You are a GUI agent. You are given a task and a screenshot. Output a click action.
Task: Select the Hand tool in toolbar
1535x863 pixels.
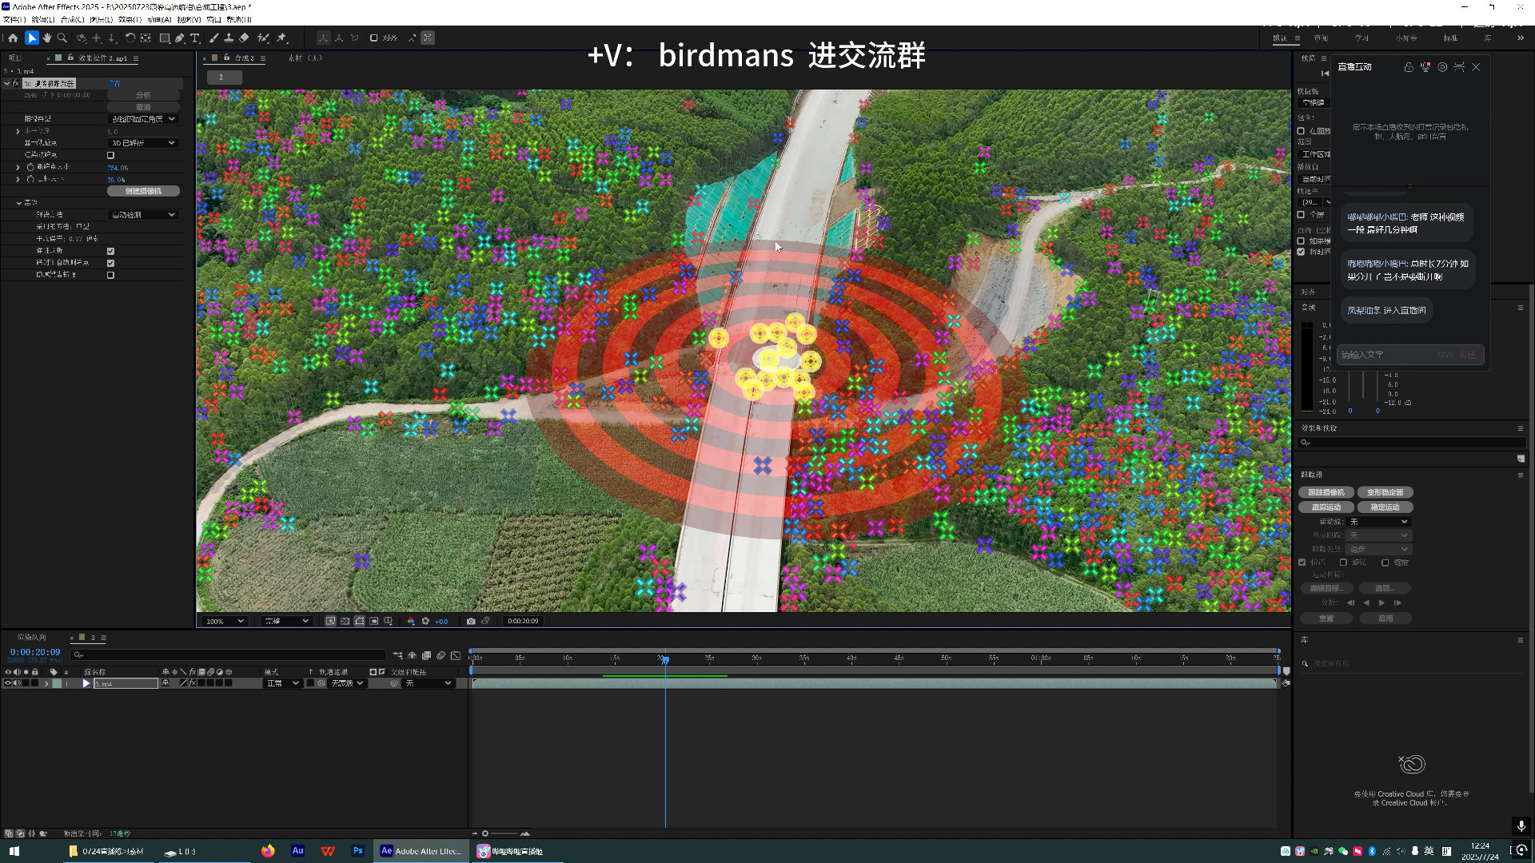(47, 38)
